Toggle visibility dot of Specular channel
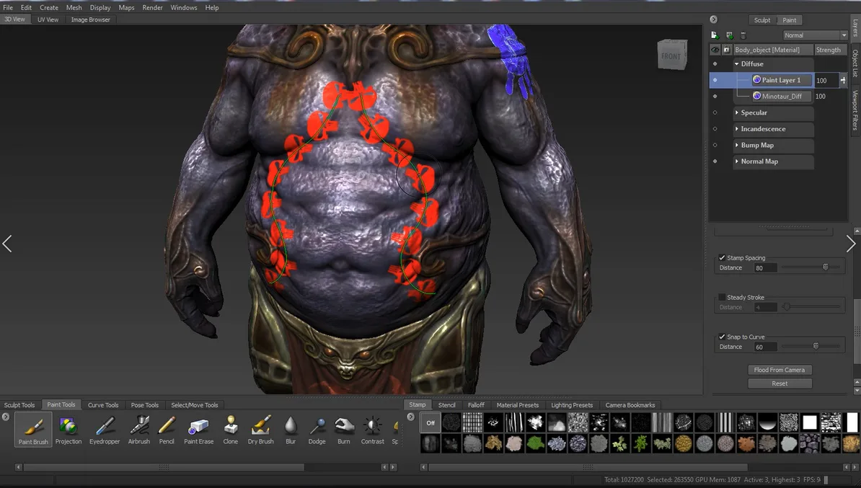 715,112
